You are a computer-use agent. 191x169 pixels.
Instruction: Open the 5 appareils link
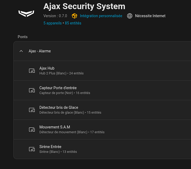[53, 23]
